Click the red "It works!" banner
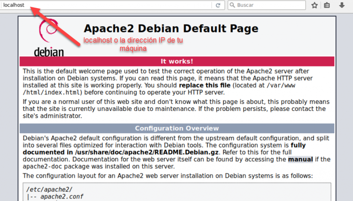353x201 pixels. click(177, 61)
